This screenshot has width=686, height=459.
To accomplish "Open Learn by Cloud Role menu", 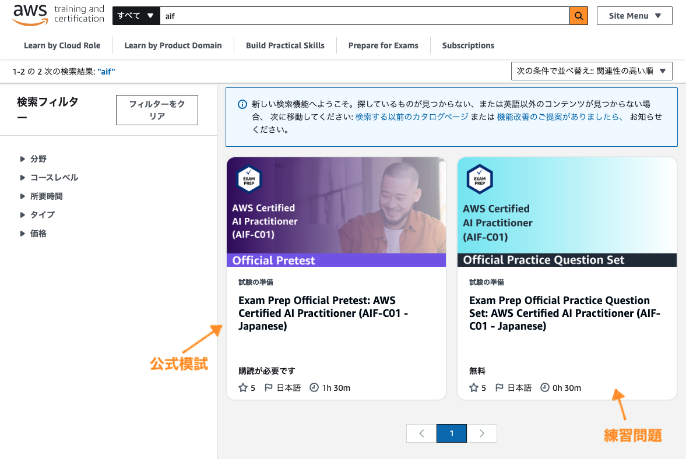I will coord(62,45).
